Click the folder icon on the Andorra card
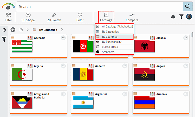195x117 pixels. click(74, 65)
